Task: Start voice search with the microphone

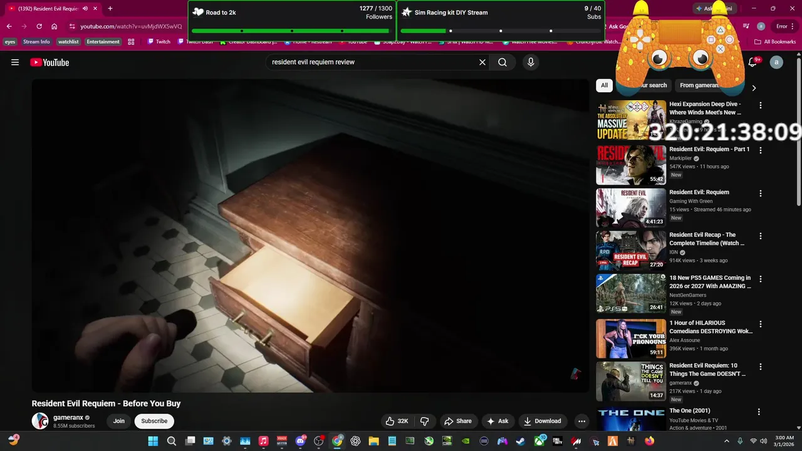Action: click(x=531, y=62)
